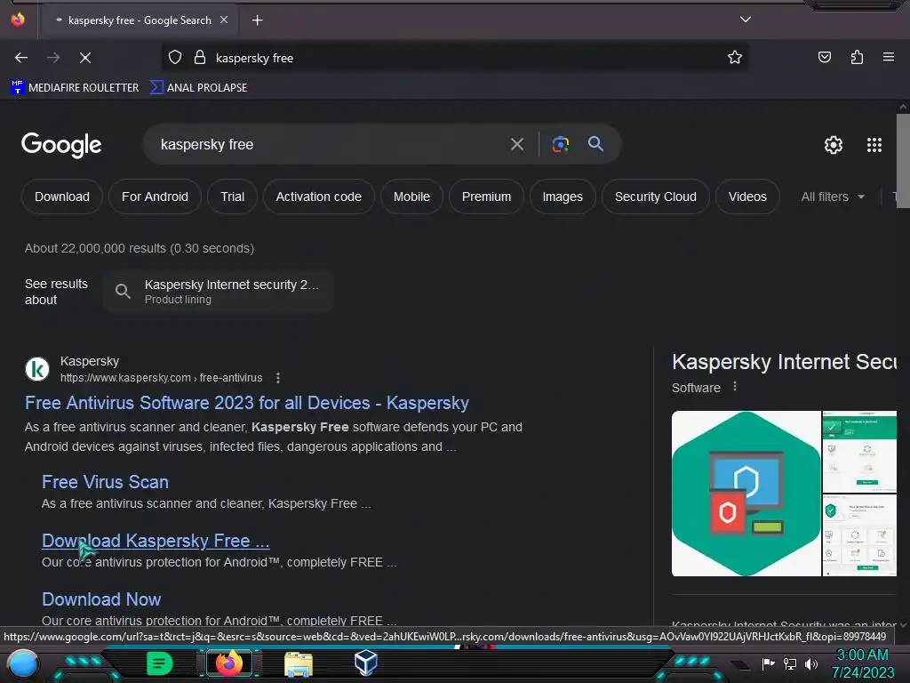Bookmark this page with the star
Screen dimensions: 910x683
click(x=735, y=57)
